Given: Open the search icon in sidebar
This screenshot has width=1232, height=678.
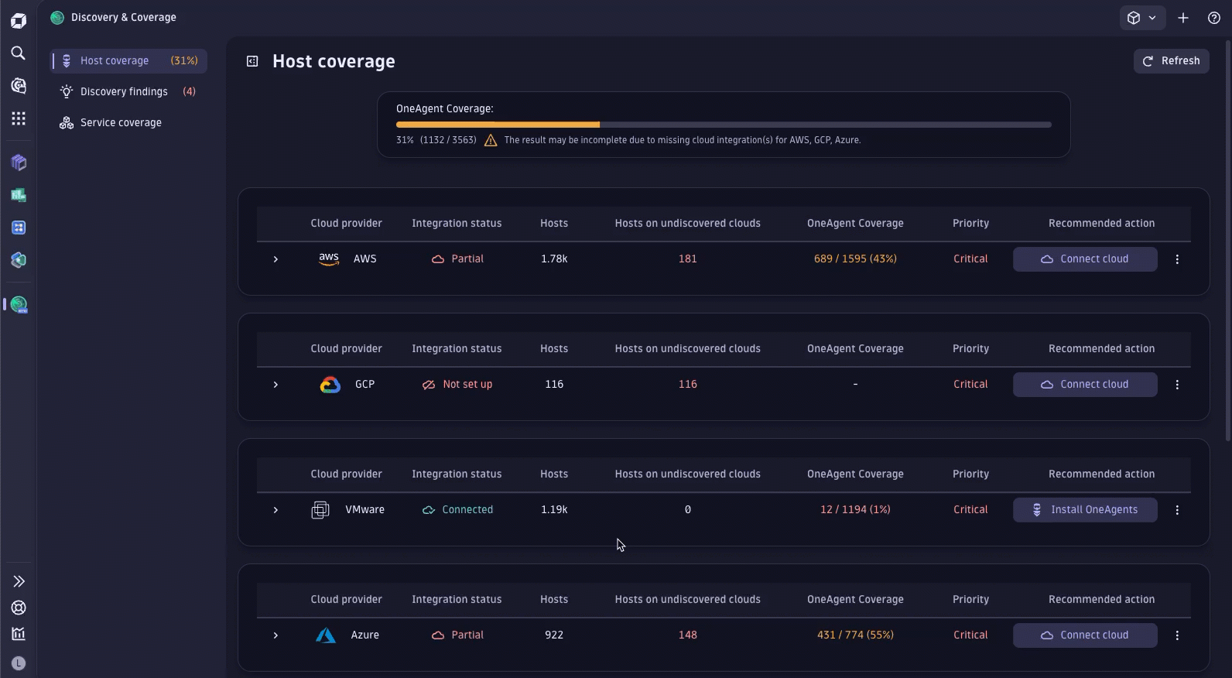Looking at the screenshot, I should [x=19, y=53].
